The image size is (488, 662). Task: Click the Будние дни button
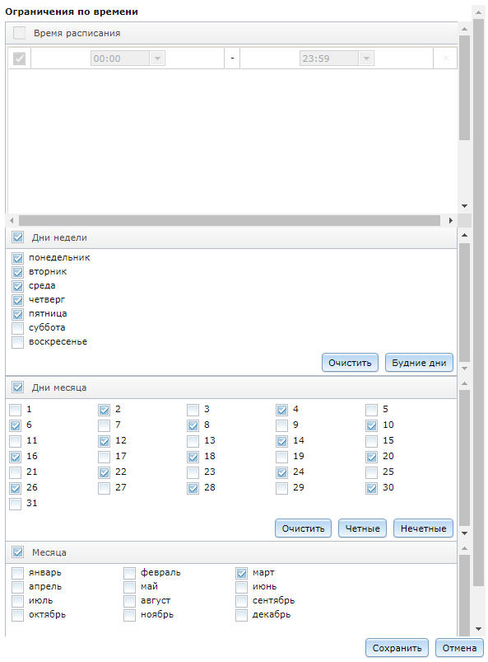coord(419,363)
